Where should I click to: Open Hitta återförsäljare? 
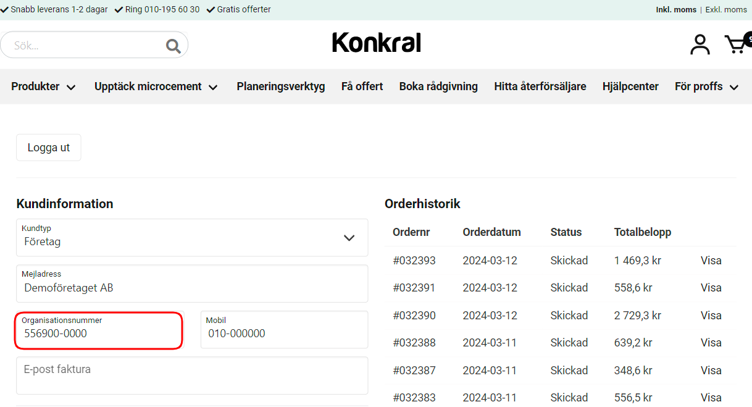tap(540, 86)
